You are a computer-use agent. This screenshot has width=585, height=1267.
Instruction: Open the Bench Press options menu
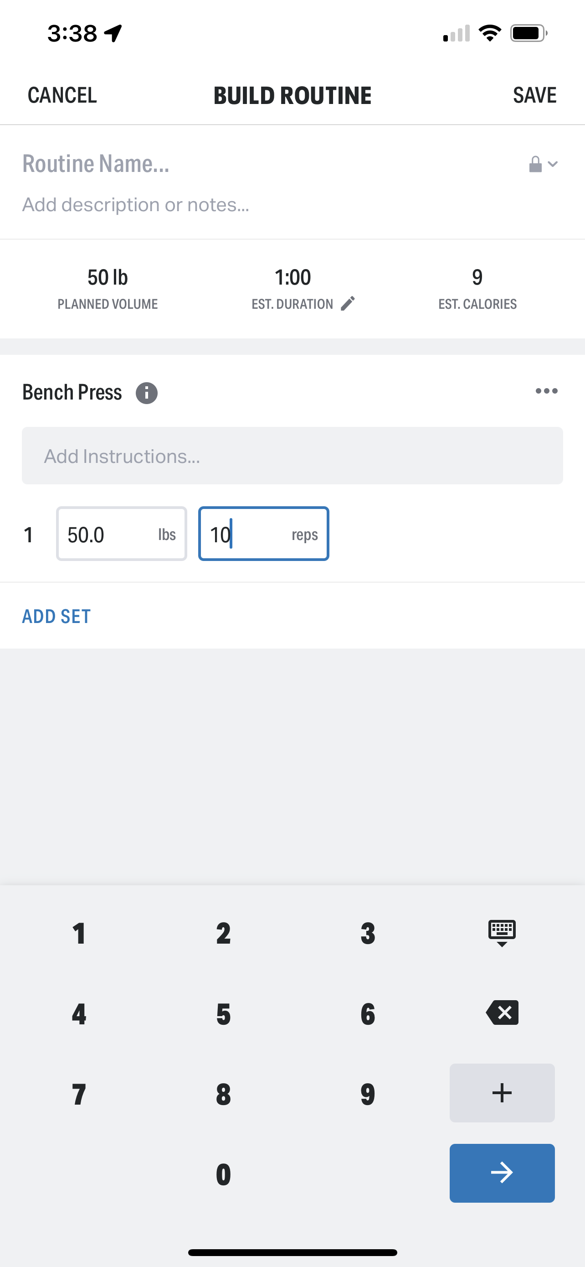[x=547, y=391]
